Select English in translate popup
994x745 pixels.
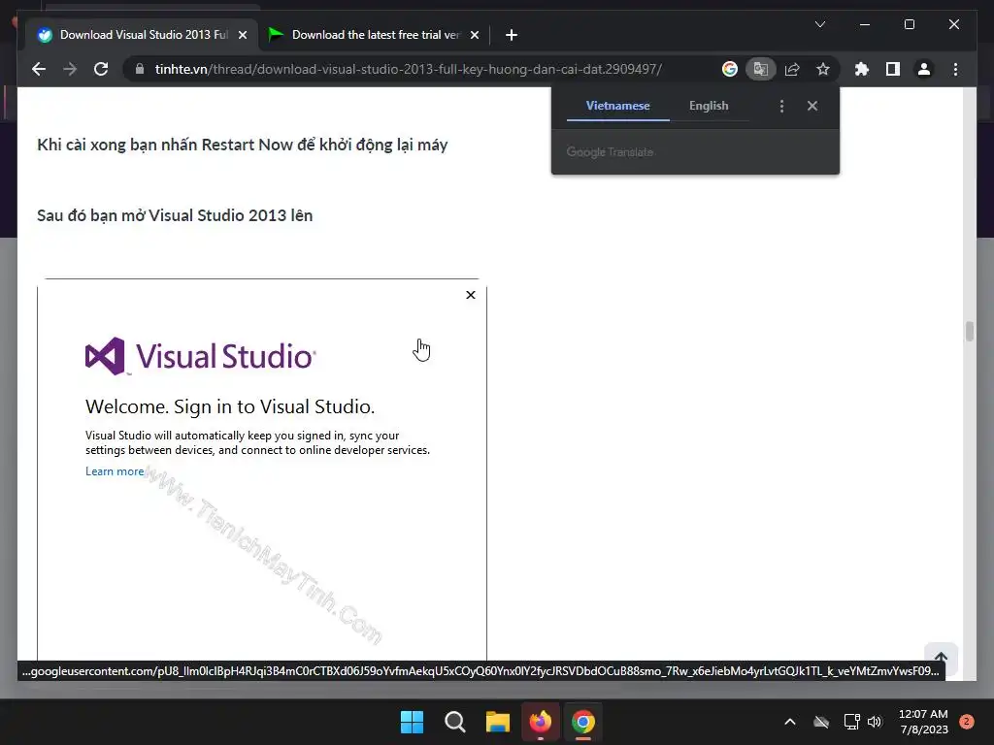coord(709,106)
